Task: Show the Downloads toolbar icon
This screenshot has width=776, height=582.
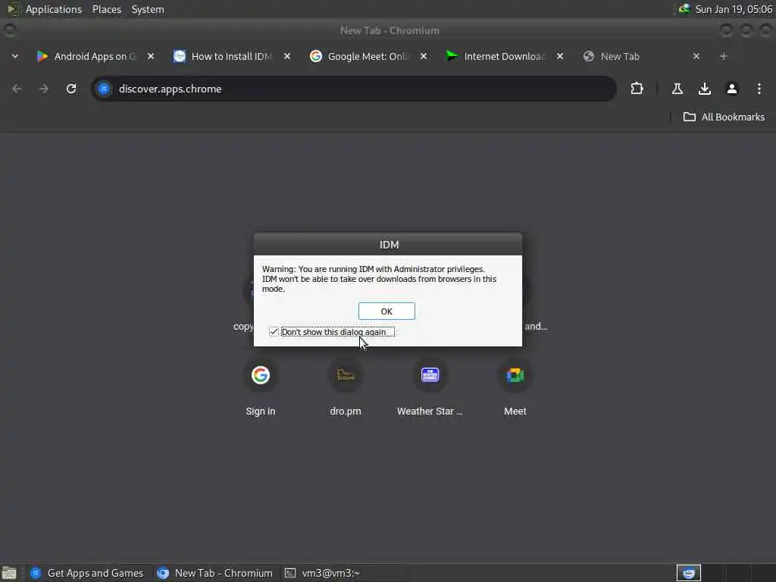Action: pyautogui.click(x=704, y=89)
